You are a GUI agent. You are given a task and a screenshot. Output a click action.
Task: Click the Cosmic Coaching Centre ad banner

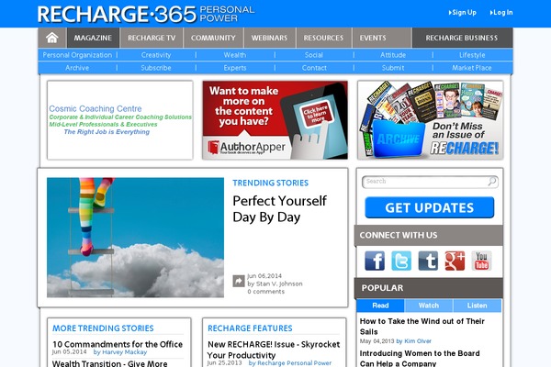(x=120, y=120)
